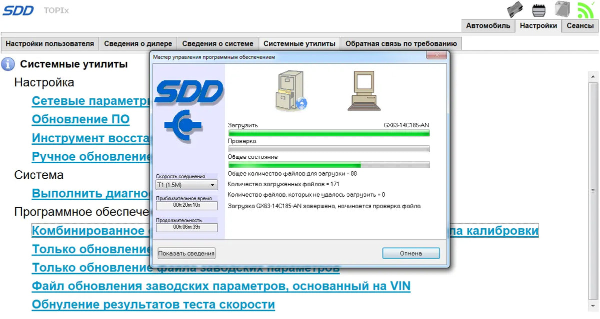This screenshot has width=600, height=319.
Task: Click the page scrollbar down arrow
Action: click(x=593, y=307)
